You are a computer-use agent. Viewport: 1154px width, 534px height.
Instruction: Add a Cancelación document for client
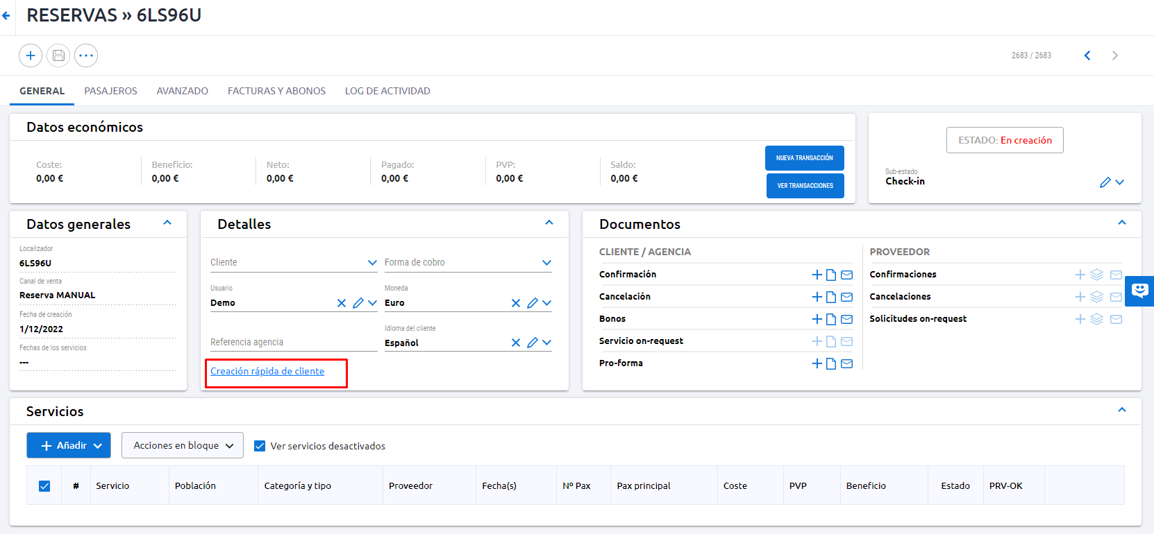[817, 297]
